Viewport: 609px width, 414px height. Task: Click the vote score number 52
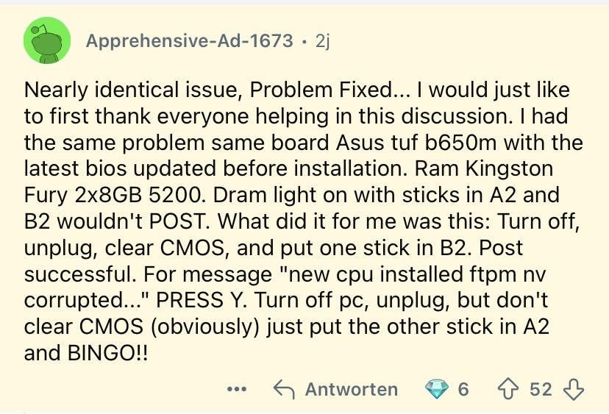coord(541,389)
